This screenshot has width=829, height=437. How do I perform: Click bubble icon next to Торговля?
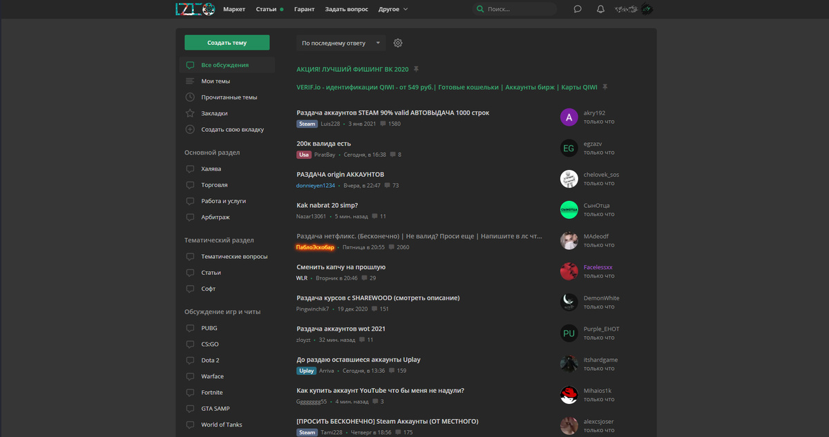(190, 185)
